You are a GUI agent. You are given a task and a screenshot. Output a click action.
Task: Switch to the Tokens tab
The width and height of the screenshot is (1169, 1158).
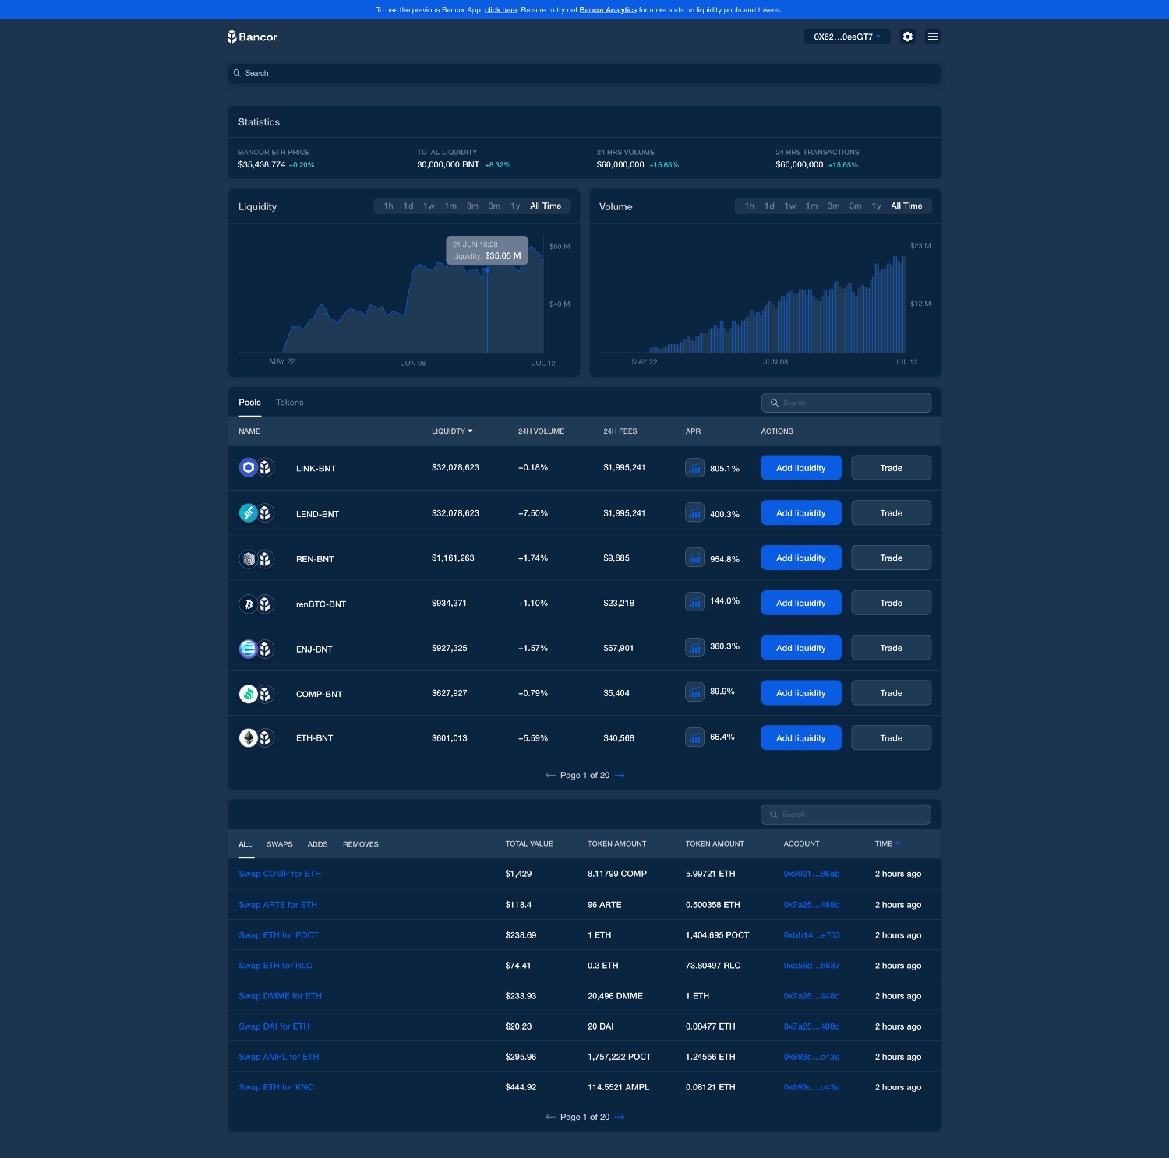coord(289,403)
